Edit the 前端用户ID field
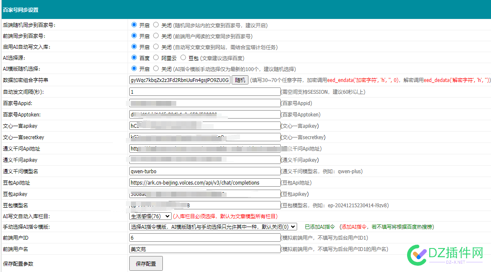The image size is (491, 272). pyautogui.click(x=205, y=238)
